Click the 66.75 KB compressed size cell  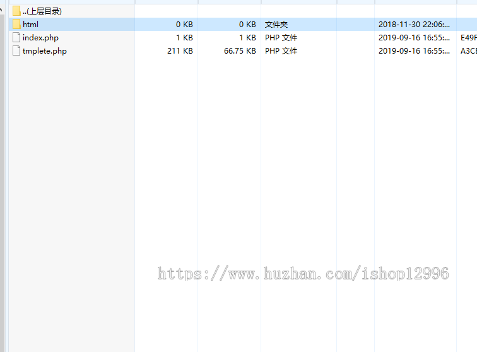(x=240, y=51)
